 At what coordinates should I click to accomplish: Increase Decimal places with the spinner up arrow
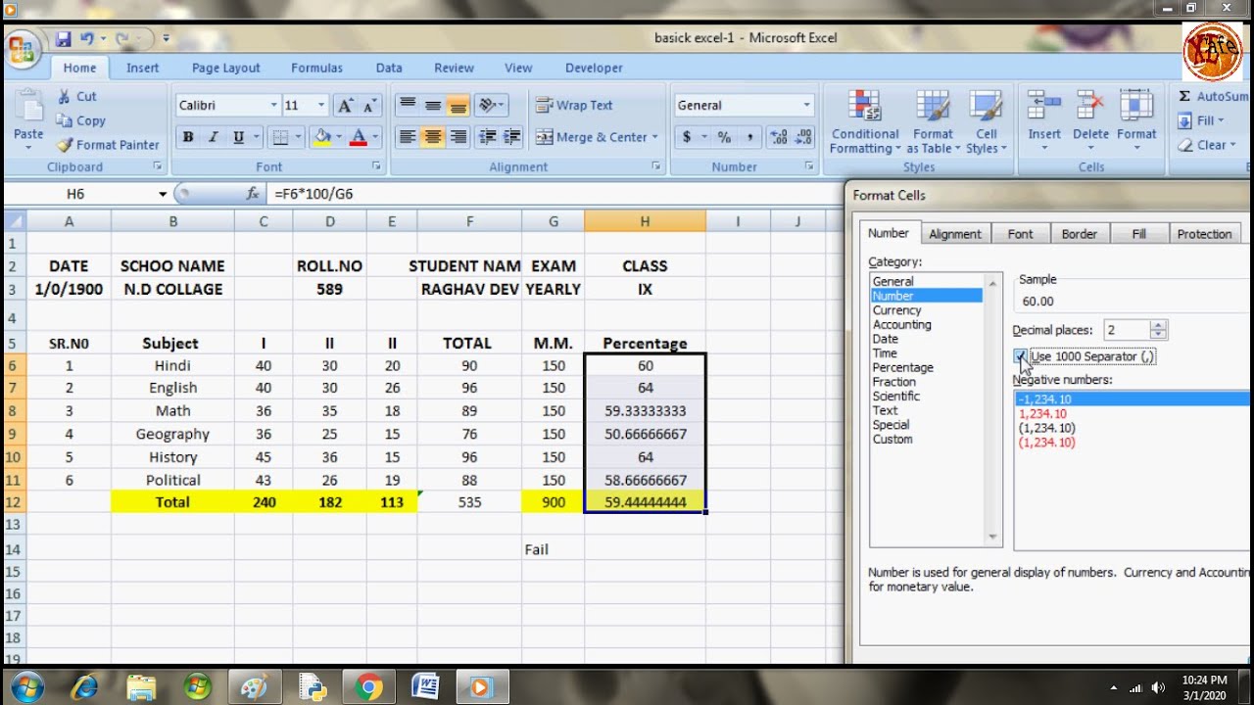(x=1159, y=325)
